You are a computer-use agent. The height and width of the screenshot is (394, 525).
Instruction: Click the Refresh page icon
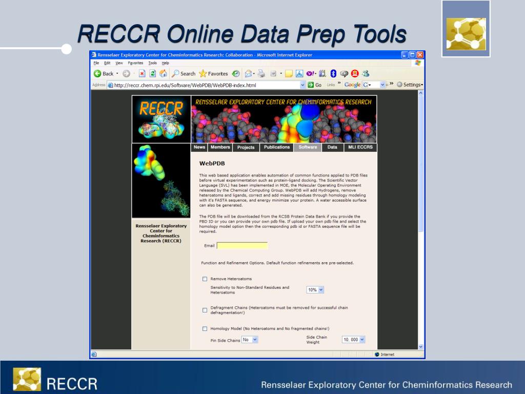153,73
